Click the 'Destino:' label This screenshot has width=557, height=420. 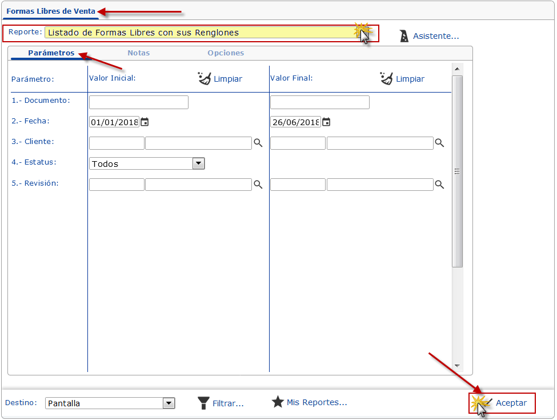point(21,403)
